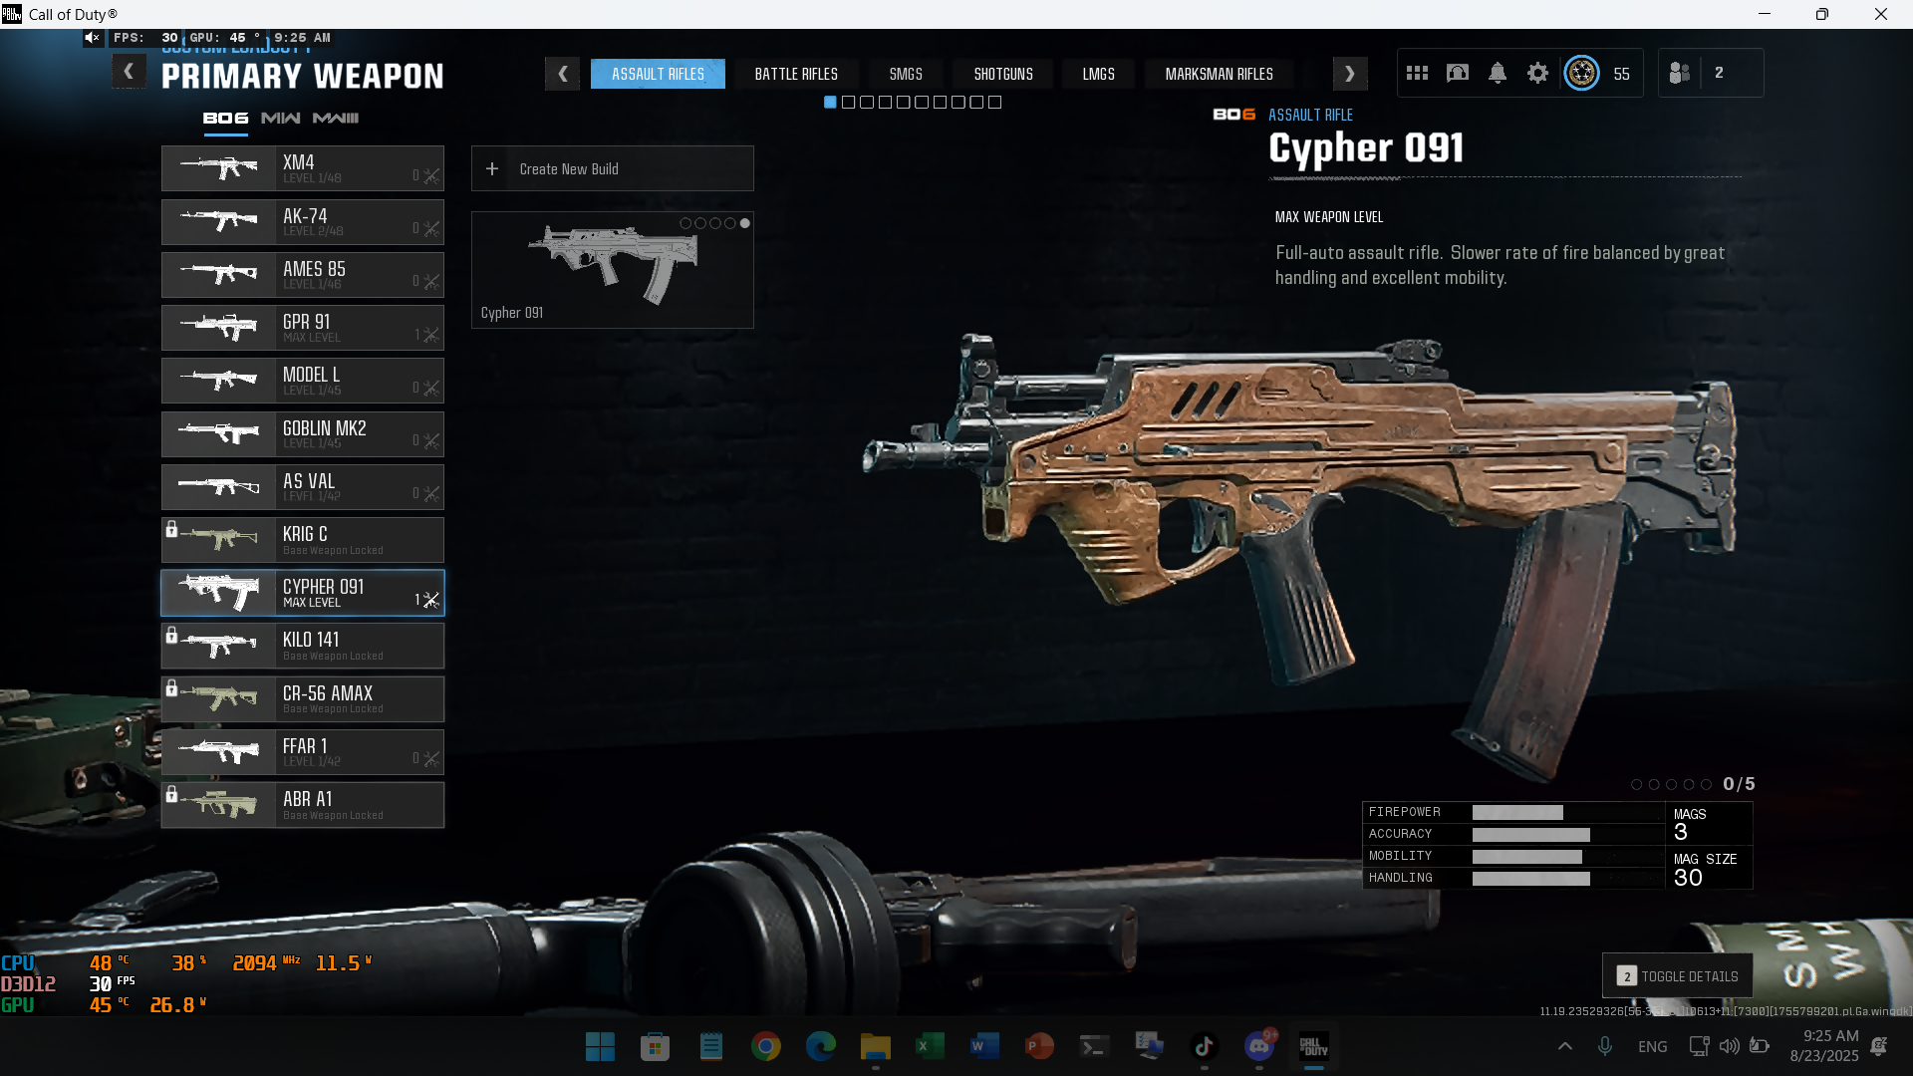Viewport: 1913px width, 1076px height.
Task: Open the settings gear icon
Action: (x=1537, y=73)
